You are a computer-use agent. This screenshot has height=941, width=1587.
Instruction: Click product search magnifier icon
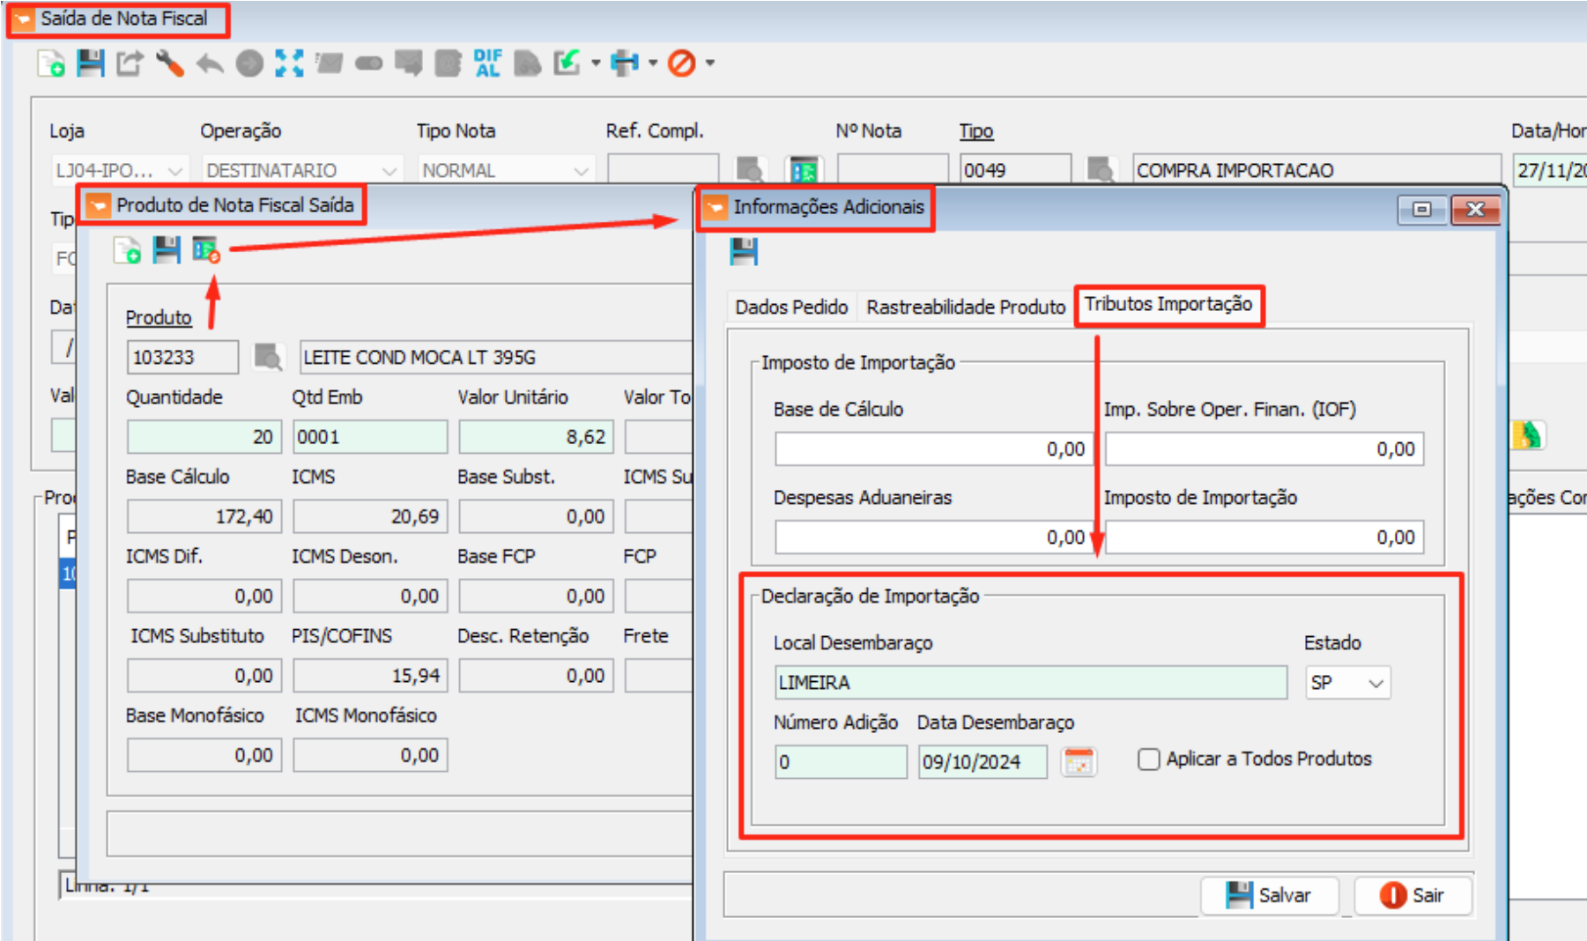tap(268, 357)
